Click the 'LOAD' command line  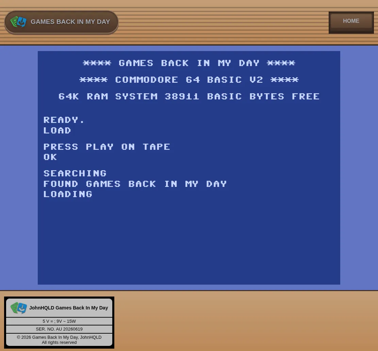click(57, 130)
